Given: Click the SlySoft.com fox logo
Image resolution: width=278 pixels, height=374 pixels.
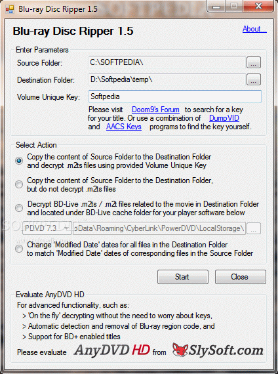Looking at the screenshot, I should [218, 350].
